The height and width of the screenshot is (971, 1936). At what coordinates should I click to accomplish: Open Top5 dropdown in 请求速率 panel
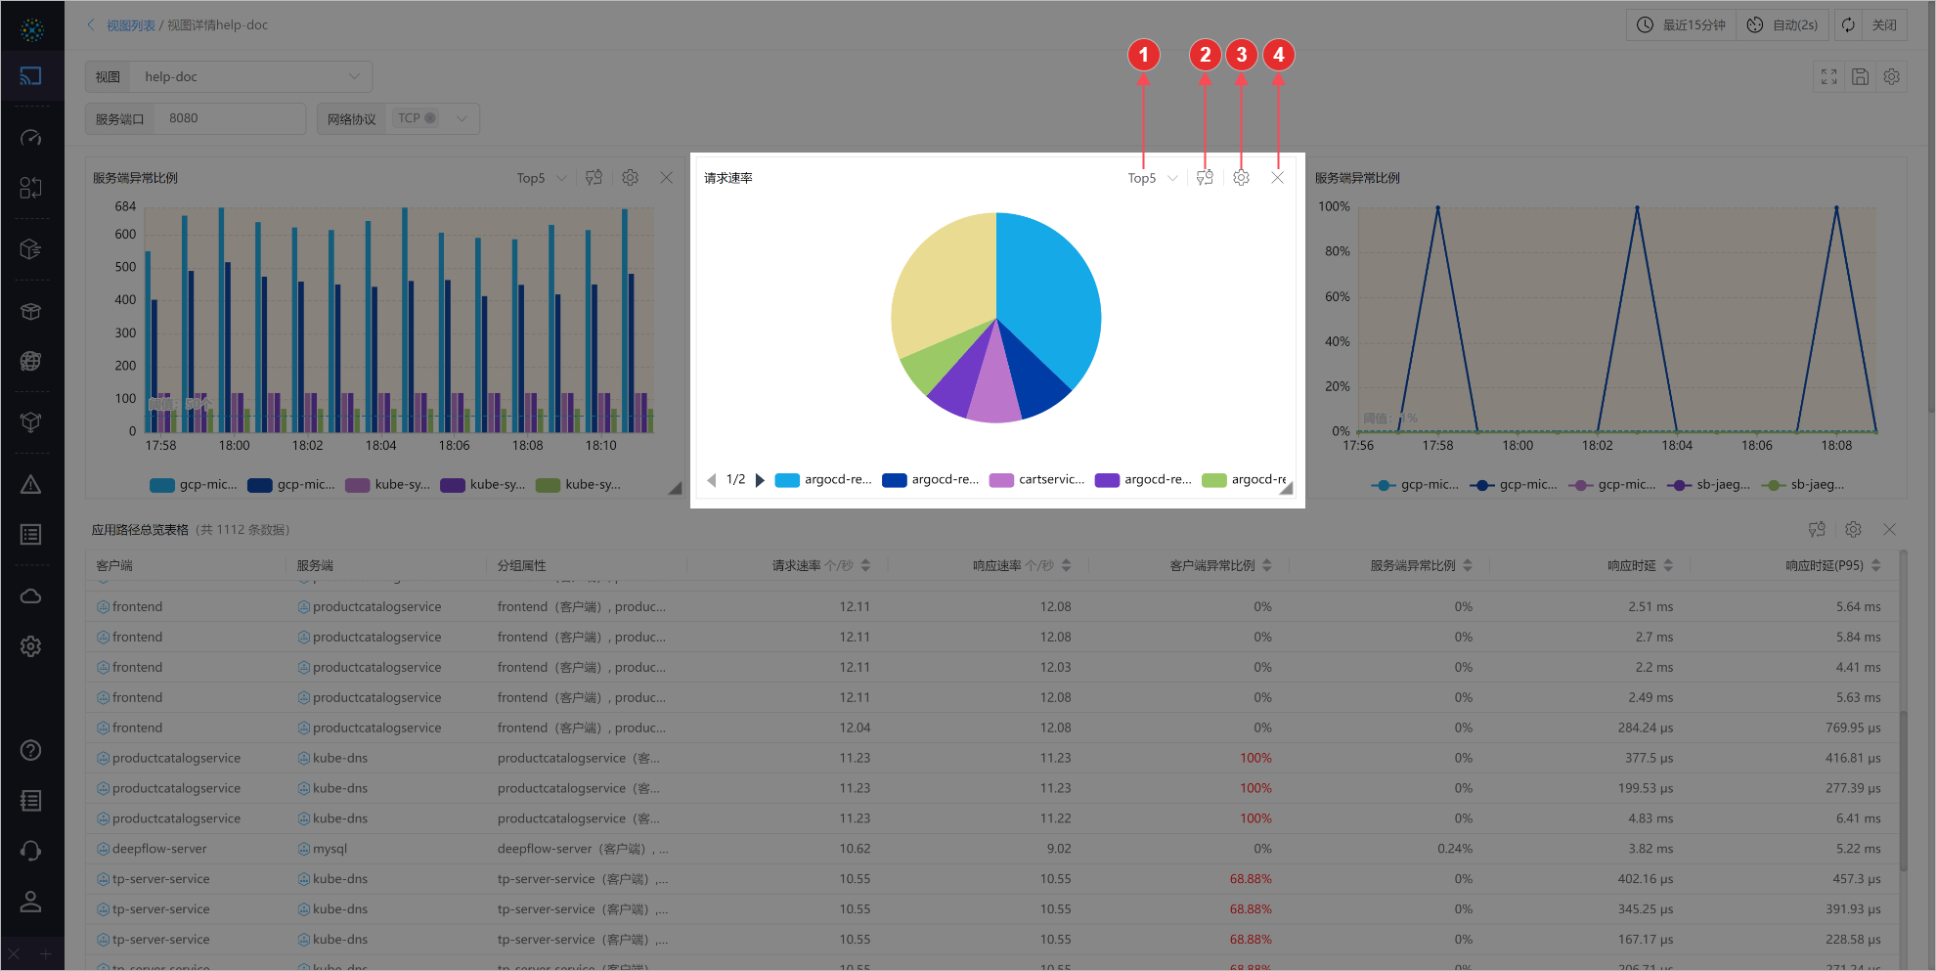(x=1152, y=178)
